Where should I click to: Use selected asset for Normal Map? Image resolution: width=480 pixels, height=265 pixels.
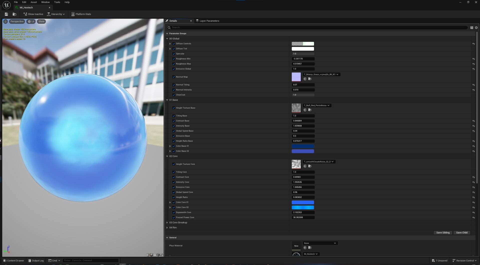click(305, 79)
